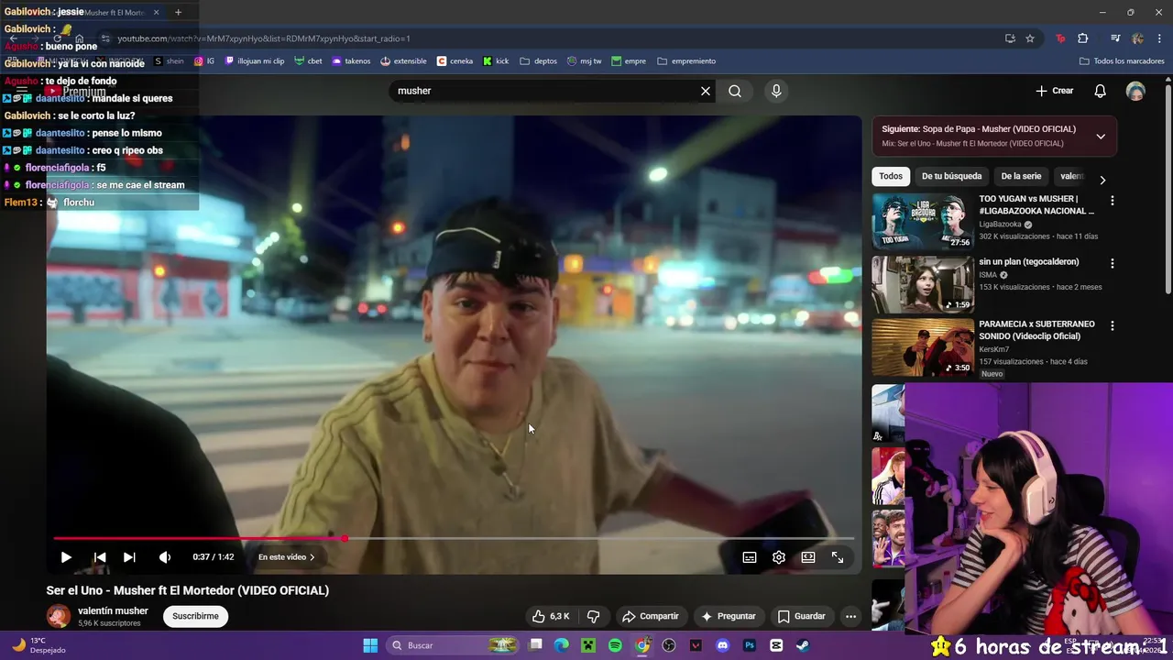
Task: Open Steam from taskbar
Action: point(803,645)
